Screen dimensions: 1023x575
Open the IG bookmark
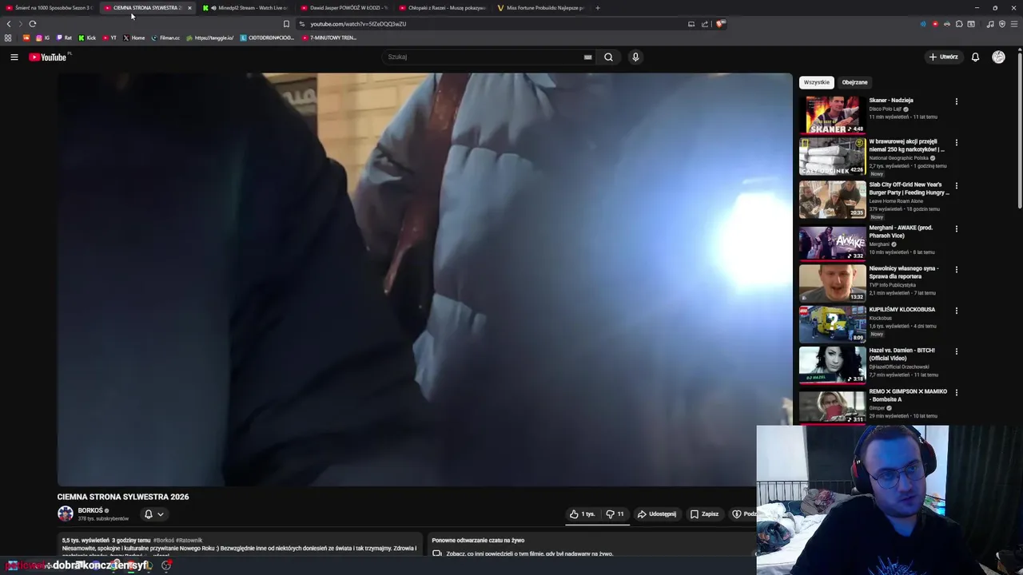coord(42,38)
